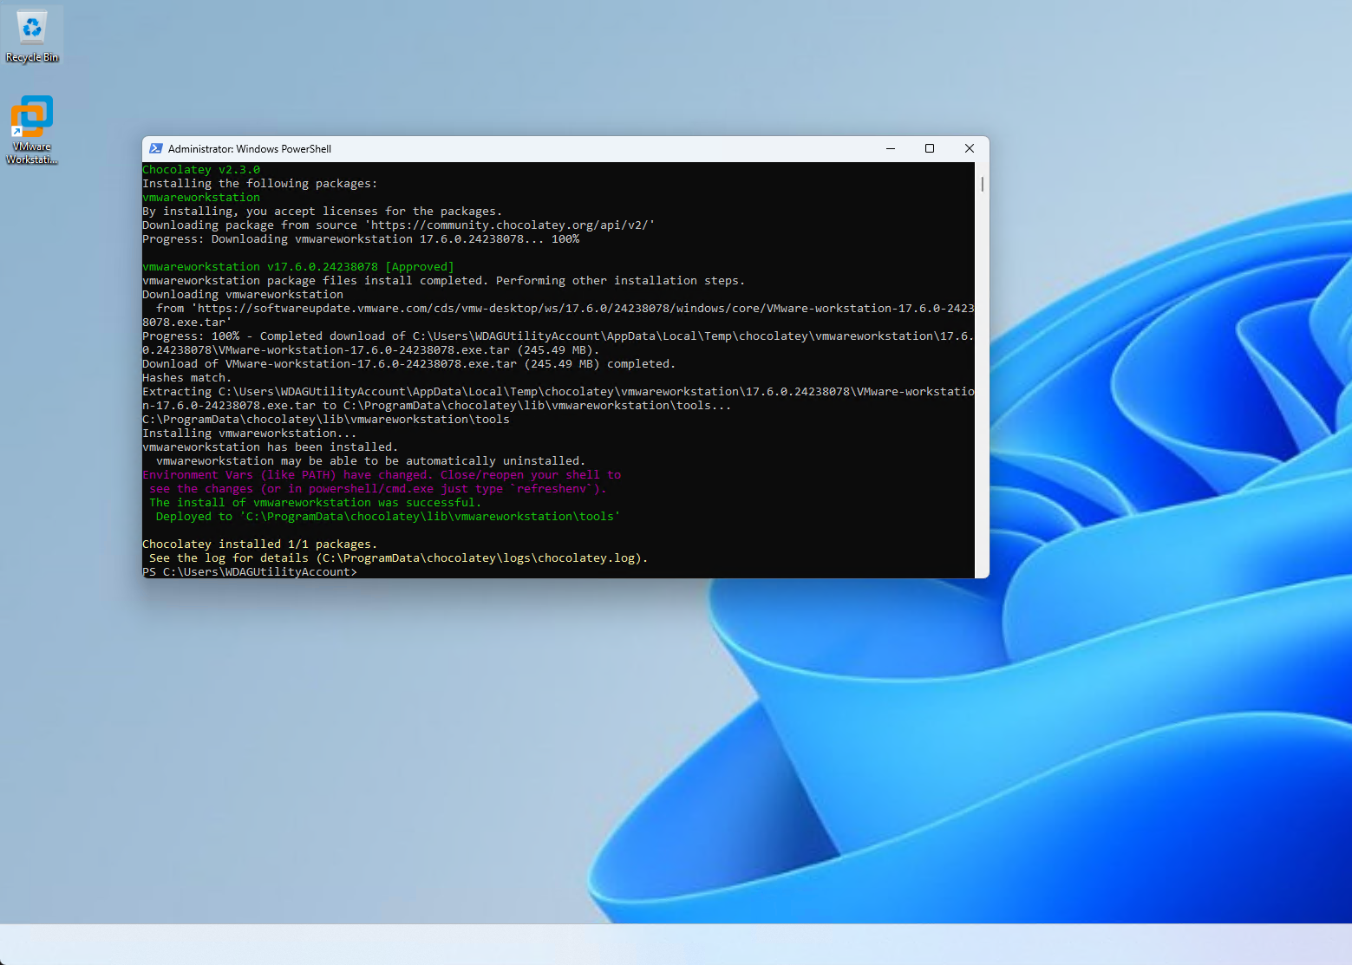Click the PowerShell vertical scrollbar thumb
Image resolution: width=1352 pixels, height=965 pixels.
(x=982, y=184)
